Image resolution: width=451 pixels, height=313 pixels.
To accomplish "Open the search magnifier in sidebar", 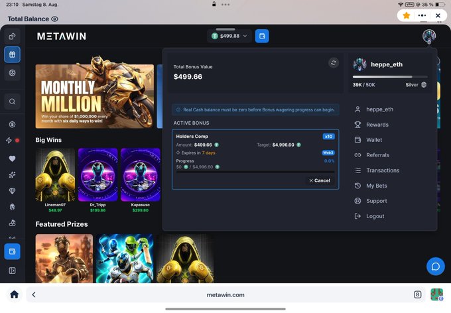I will point(12,101).
